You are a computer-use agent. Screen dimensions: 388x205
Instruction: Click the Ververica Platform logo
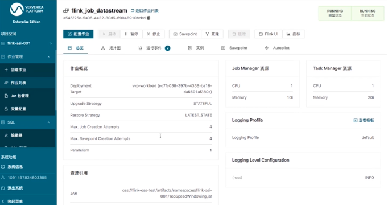point(27,10)
